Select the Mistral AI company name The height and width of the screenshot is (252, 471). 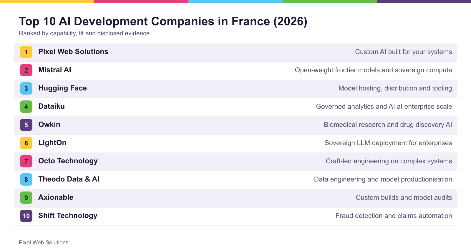(x=55, y=70)
